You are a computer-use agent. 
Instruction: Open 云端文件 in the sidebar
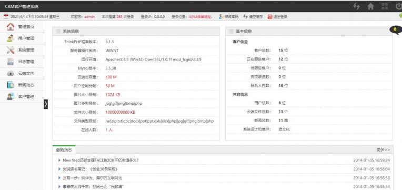coord(22,73)
